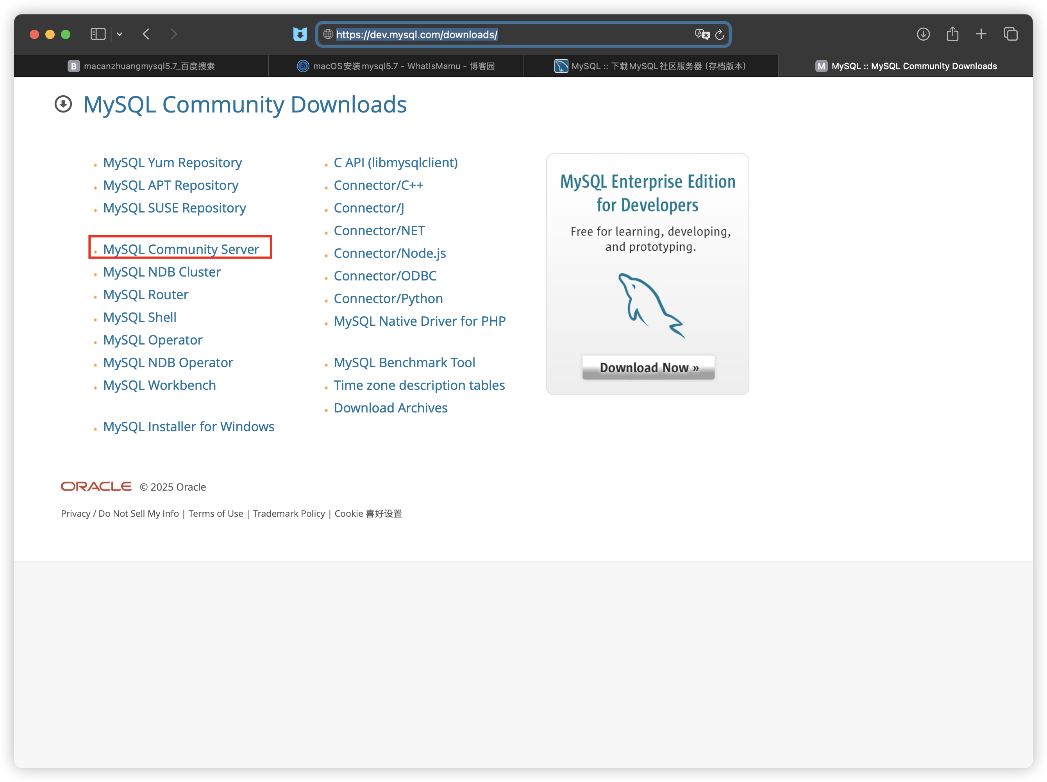1047x782 pixels.
Task: Open Terms of Use footer link
Action: coord(216,514)
